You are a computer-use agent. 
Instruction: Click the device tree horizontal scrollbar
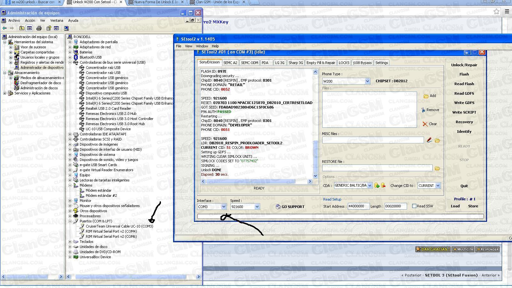130,276
